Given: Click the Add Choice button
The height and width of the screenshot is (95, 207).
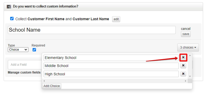Looking at the screenshot, I should tap(52, 86).
